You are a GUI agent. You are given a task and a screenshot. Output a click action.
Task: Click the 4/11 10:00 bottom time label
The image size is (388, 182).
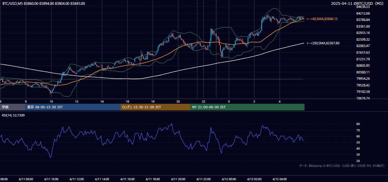click(51, 179)
